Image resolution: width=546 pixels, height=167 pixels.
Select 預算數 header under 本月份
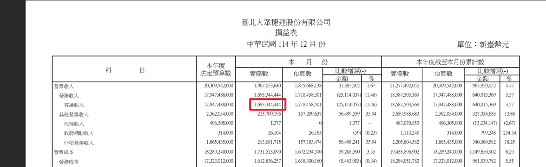coord(303,74)
